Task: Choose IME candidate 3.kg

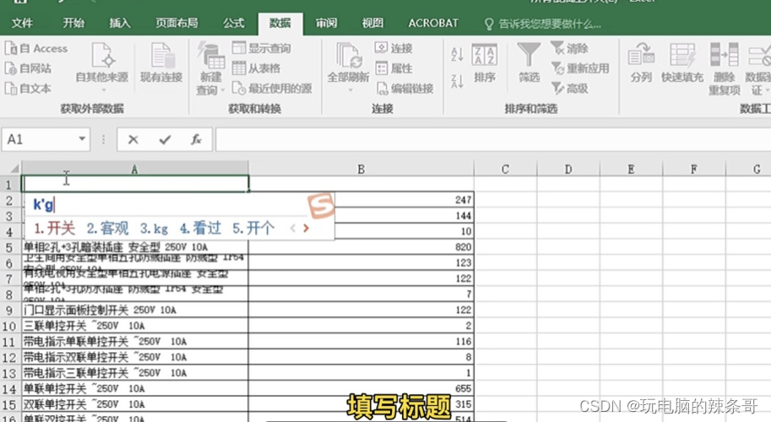Action: click(x=154, y=228)
